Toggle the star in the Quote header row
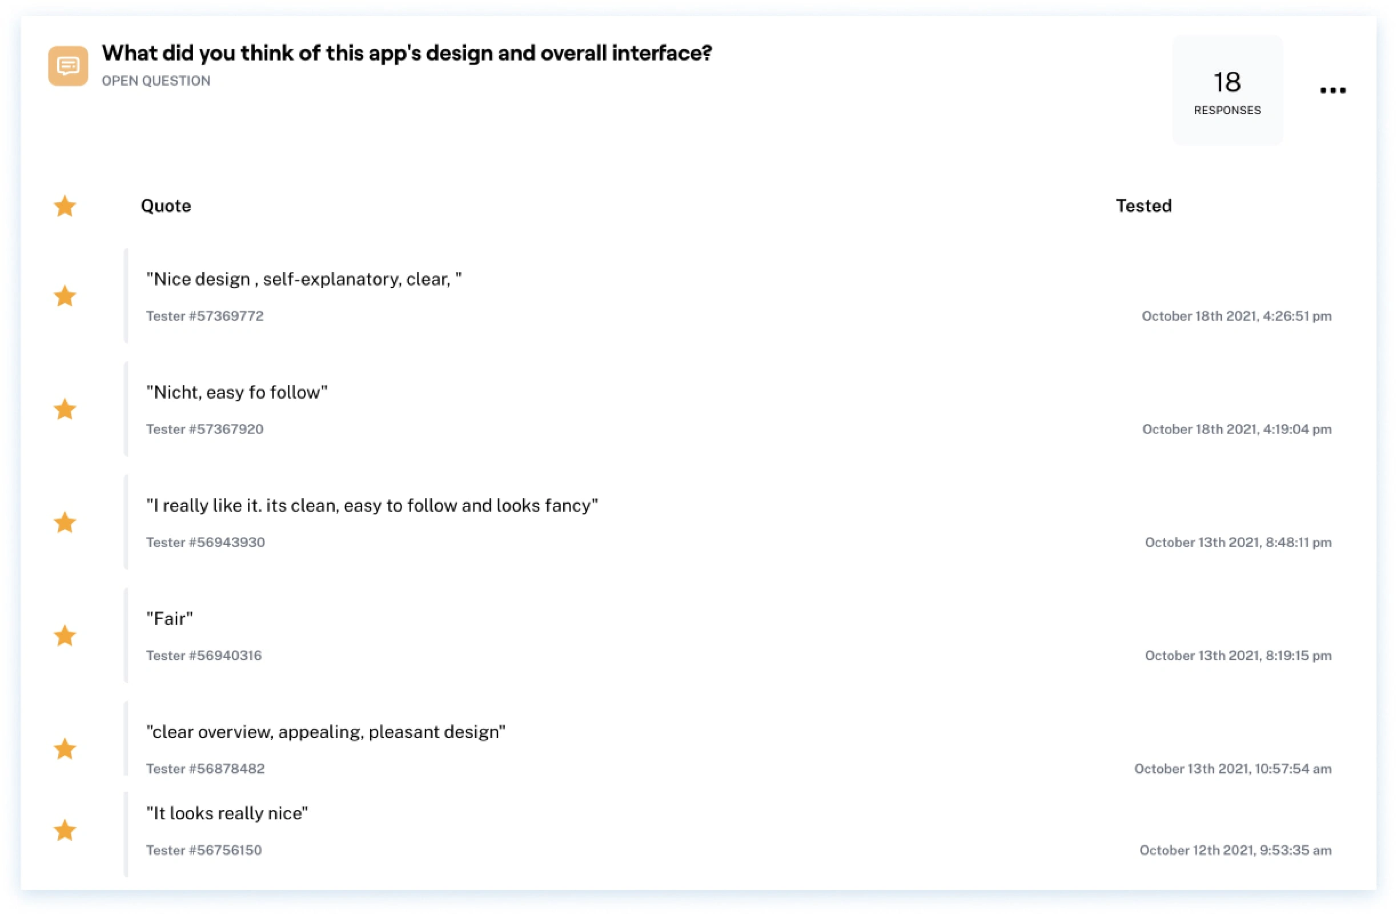1397x915 pixels. click(x=65, y=206)
